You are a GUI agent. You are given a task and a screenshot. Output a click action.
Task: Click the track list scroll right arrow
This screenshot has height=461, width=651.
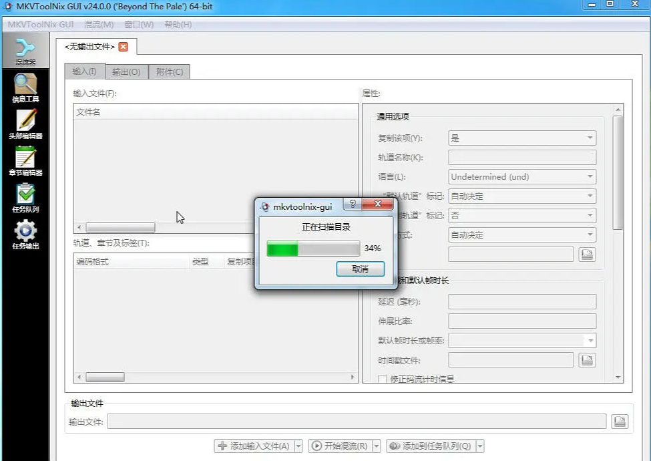point(353,377)
